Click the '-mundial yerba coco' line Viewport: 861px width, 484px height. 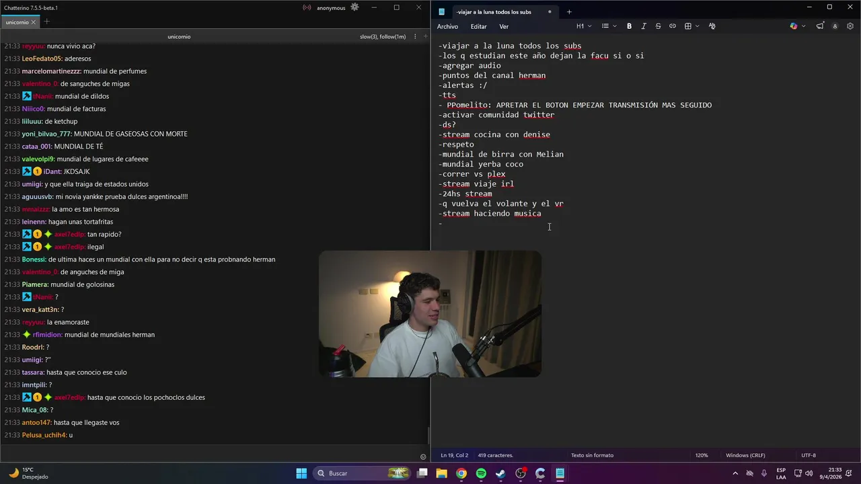click(x=481, y=164)
